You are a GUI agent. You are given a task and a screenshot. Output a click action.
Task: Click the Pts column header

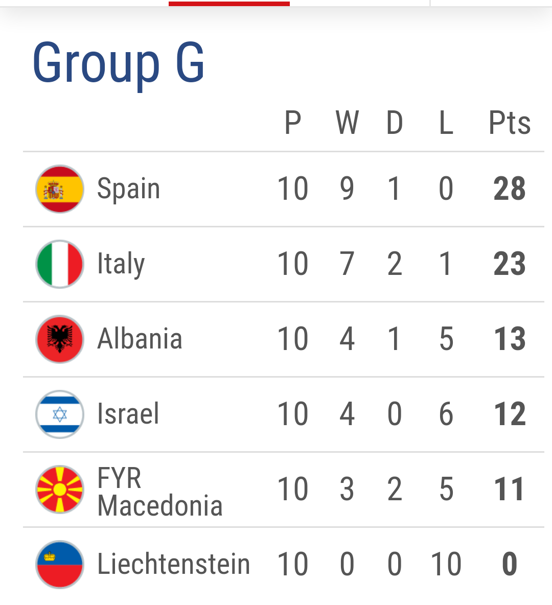[510, 123]
